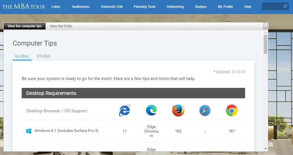Pop out the tips panel window icon

click(265, 26)
